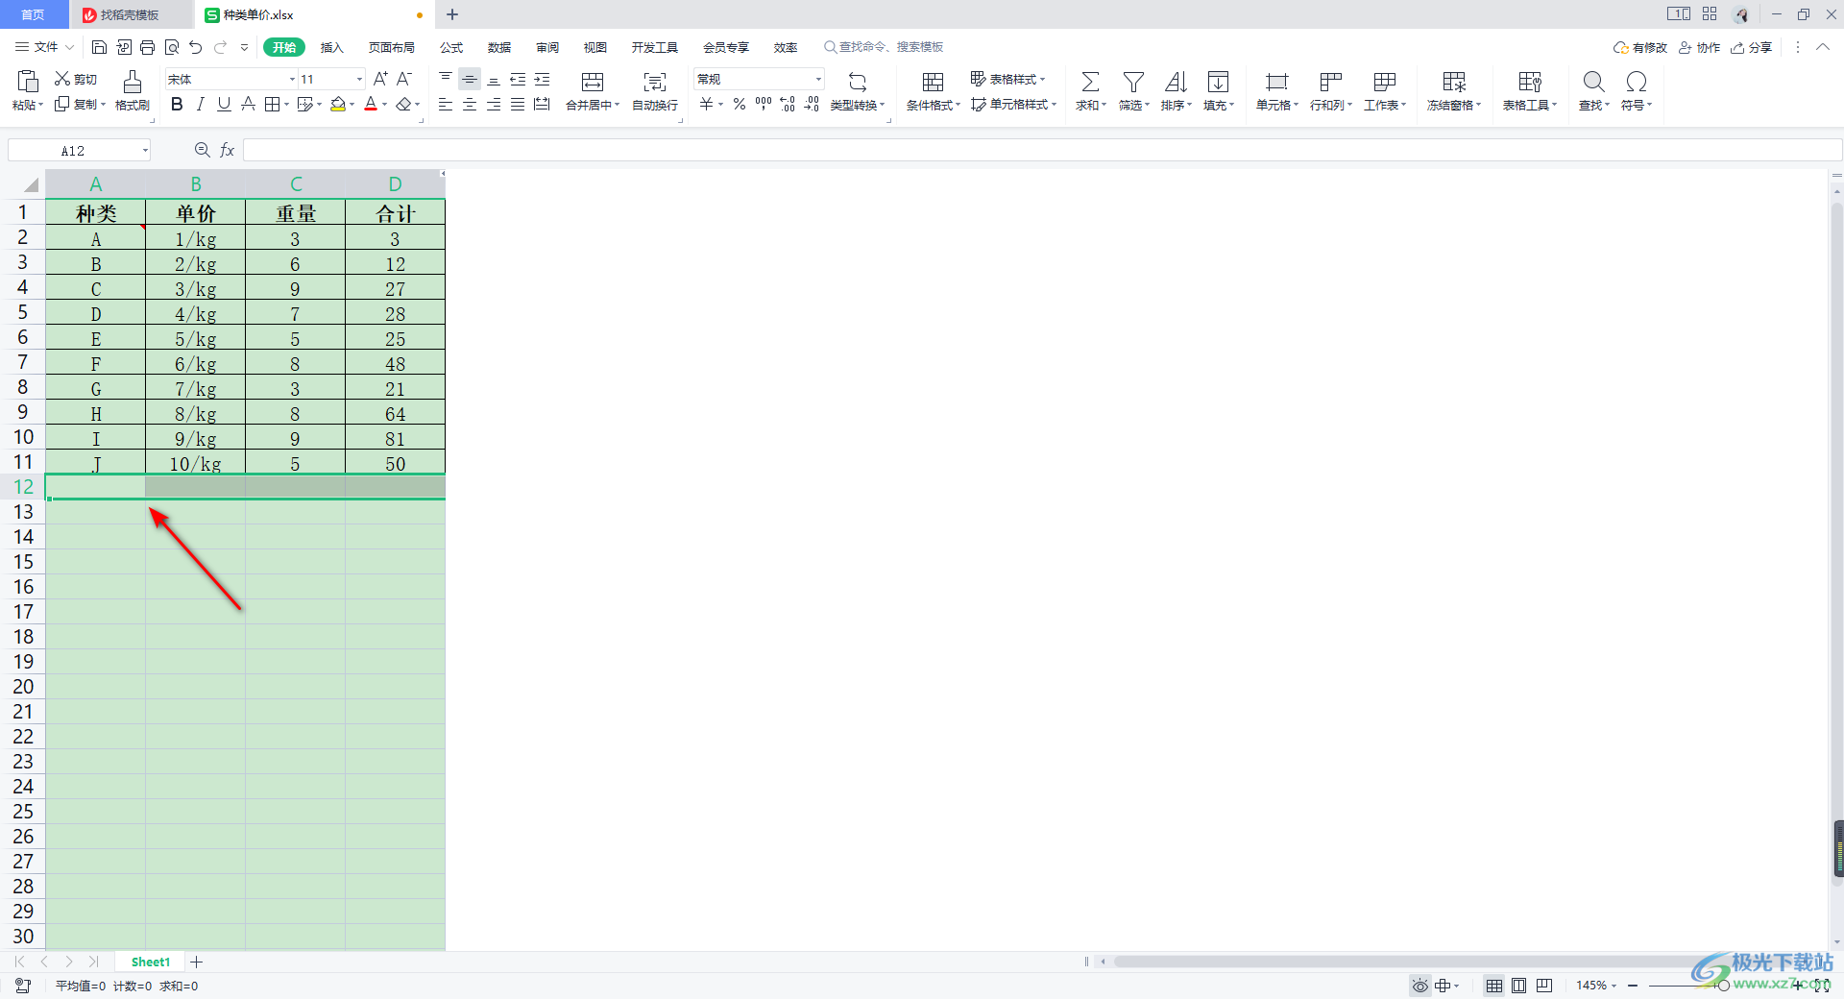The image size is (1844, 999).
Task: Apply thousands separator format
Action: click(x=764, y=104)
